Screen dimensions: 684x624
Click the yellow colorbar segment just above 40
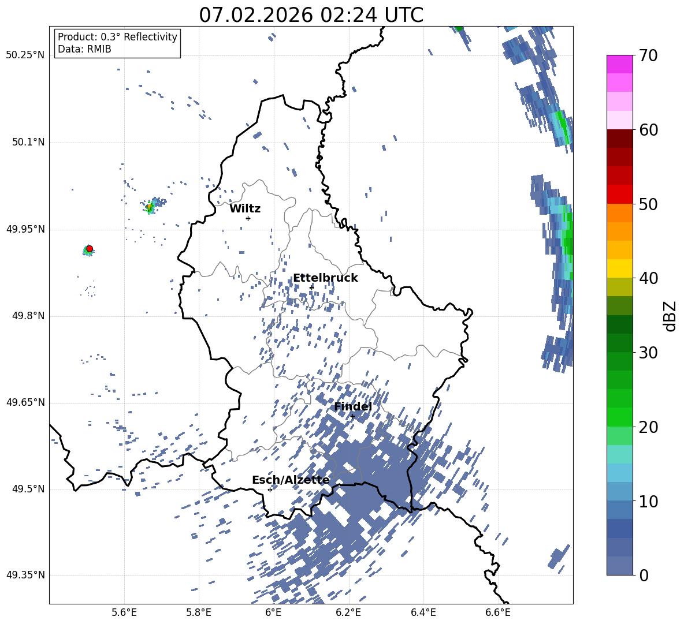[619, 269]
